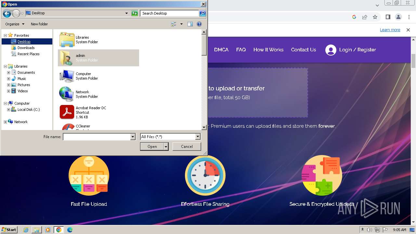Click the Google icon in Chrome address bar
The width and height of the screenshot is (416, 234).
354,17
